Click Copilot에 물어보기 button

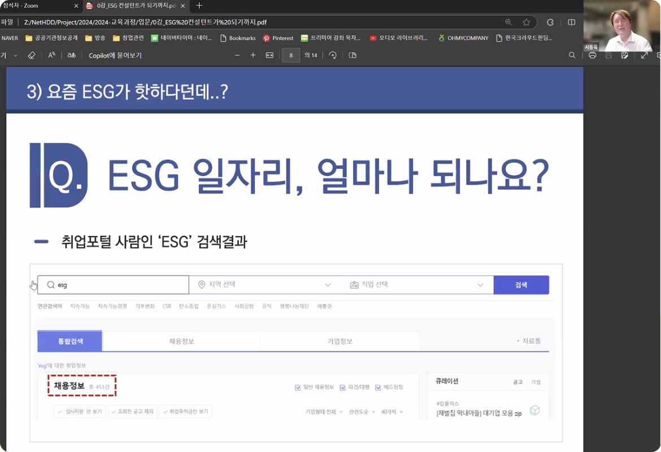click(x=115, y=55)
